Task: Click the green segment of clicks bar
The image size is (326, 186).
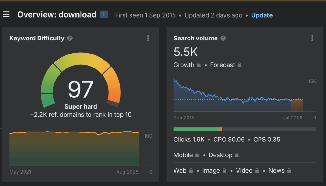Action: 196,129
